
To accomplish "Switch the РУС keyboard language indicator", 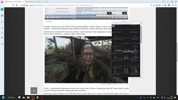I will (x=158, y=97).
